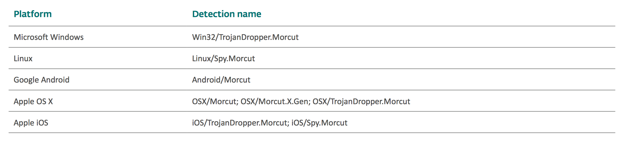Select the word Google in Platform column

point(26,80)
